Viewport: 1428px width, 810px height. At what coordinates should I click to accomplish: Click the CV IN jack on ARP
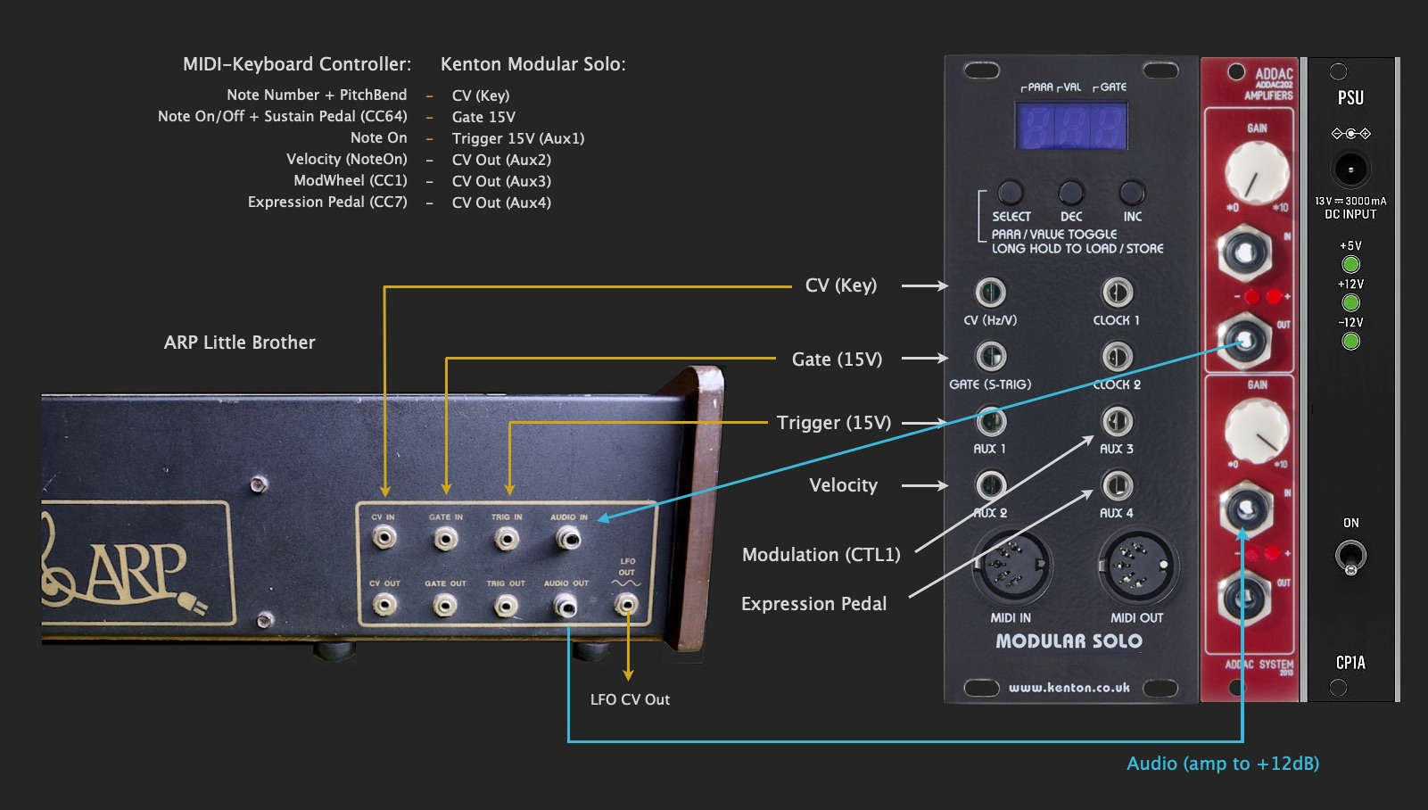[x=384, y=538]
